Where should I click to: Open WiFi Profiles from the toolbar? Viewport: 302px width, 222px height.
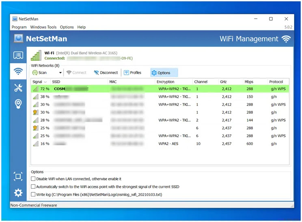132,73
